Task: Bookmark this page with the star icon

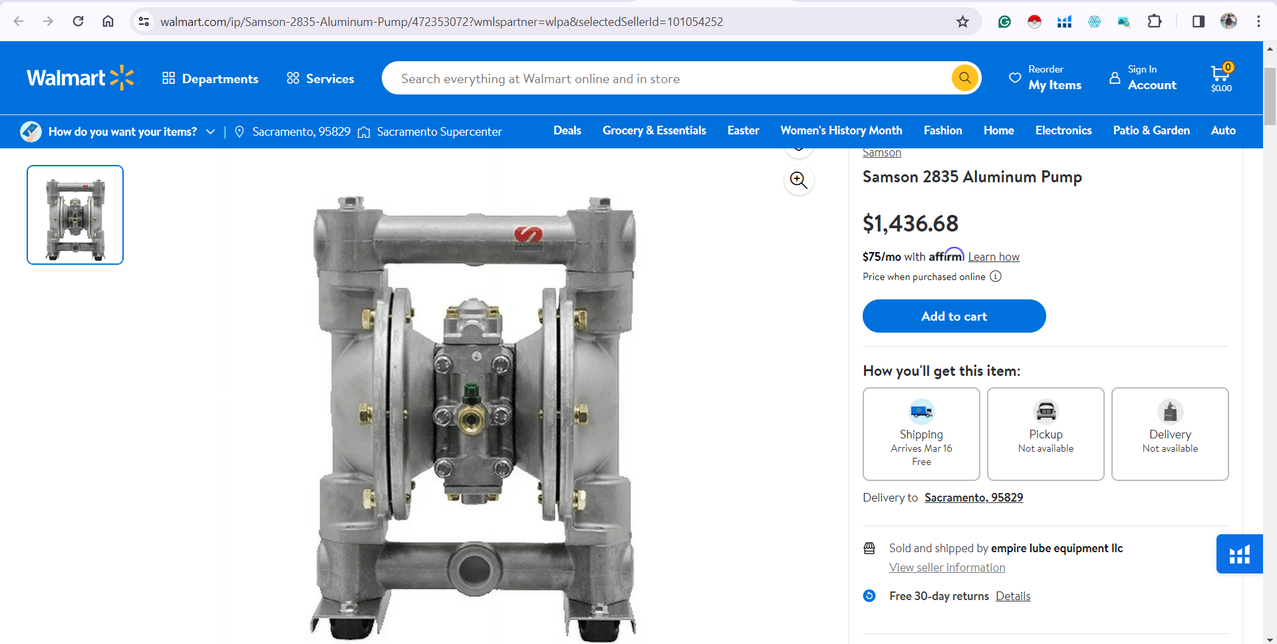Action: (x=962, y=21)
